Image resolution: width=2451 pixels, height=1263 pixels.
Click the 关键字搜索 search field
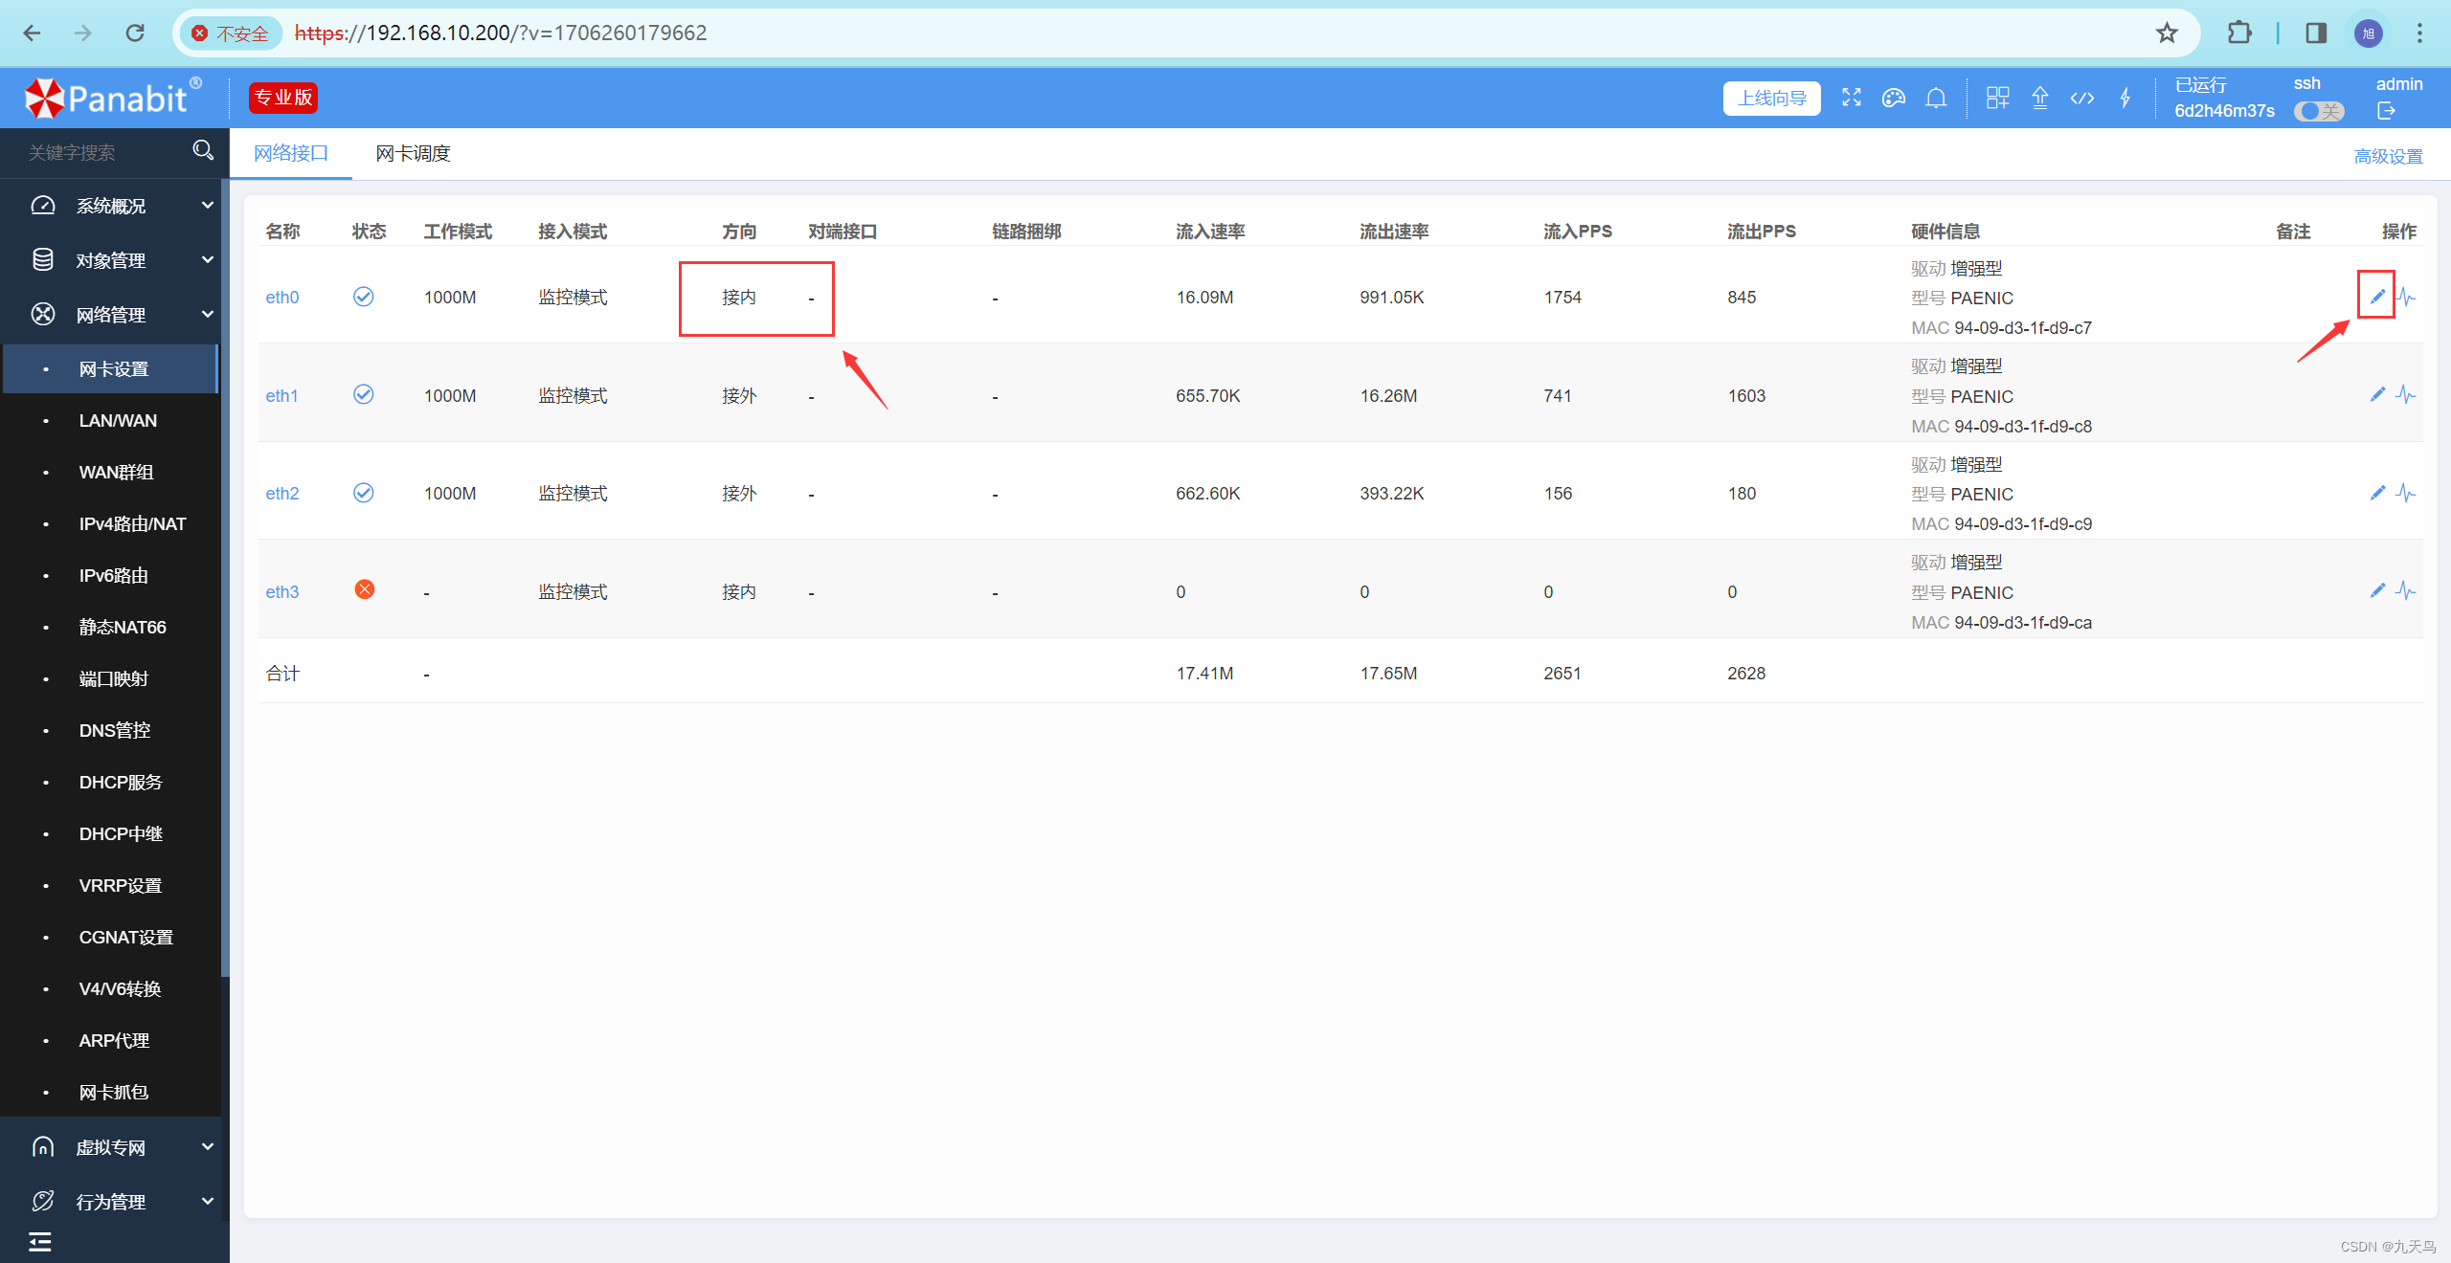[101, 152]
